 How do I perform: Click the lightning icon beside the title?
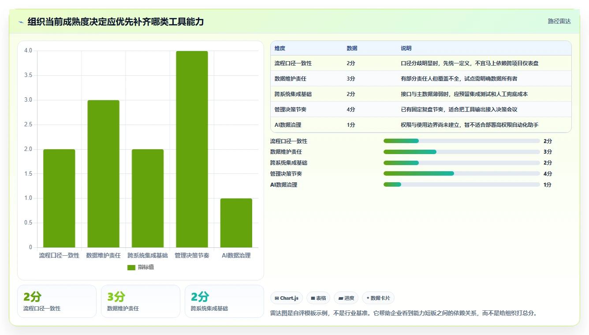pos(21,22)
